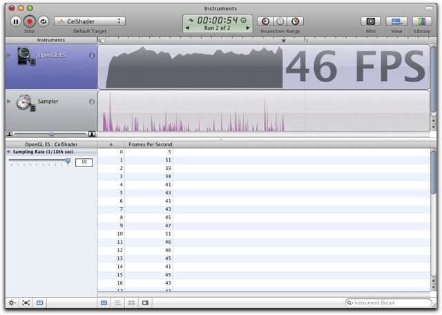Open the instrument Library

click(422, 21)
